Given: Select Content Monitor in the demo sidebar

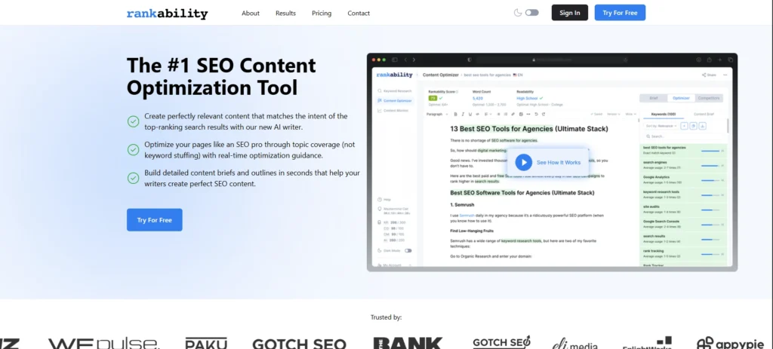Looking at the screenshot, I should click(x=393, y=110).
